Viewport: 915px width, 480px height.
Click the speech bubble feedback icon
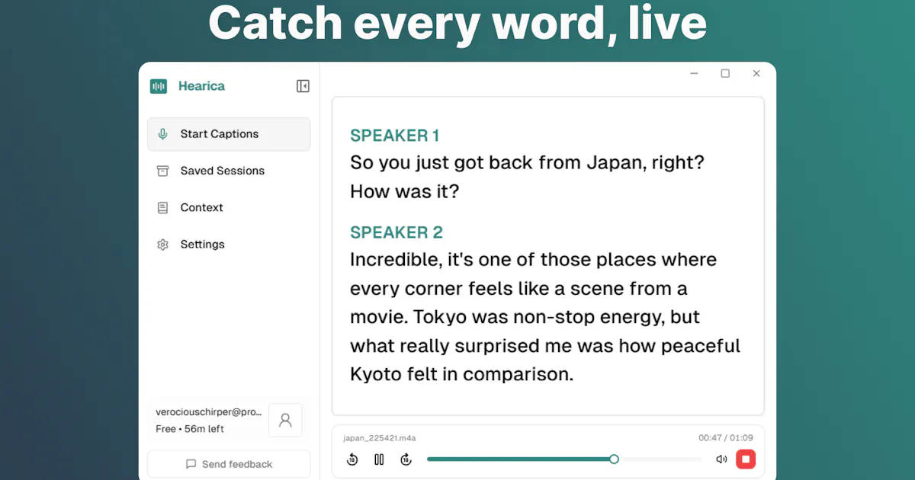tap(191, 464)
